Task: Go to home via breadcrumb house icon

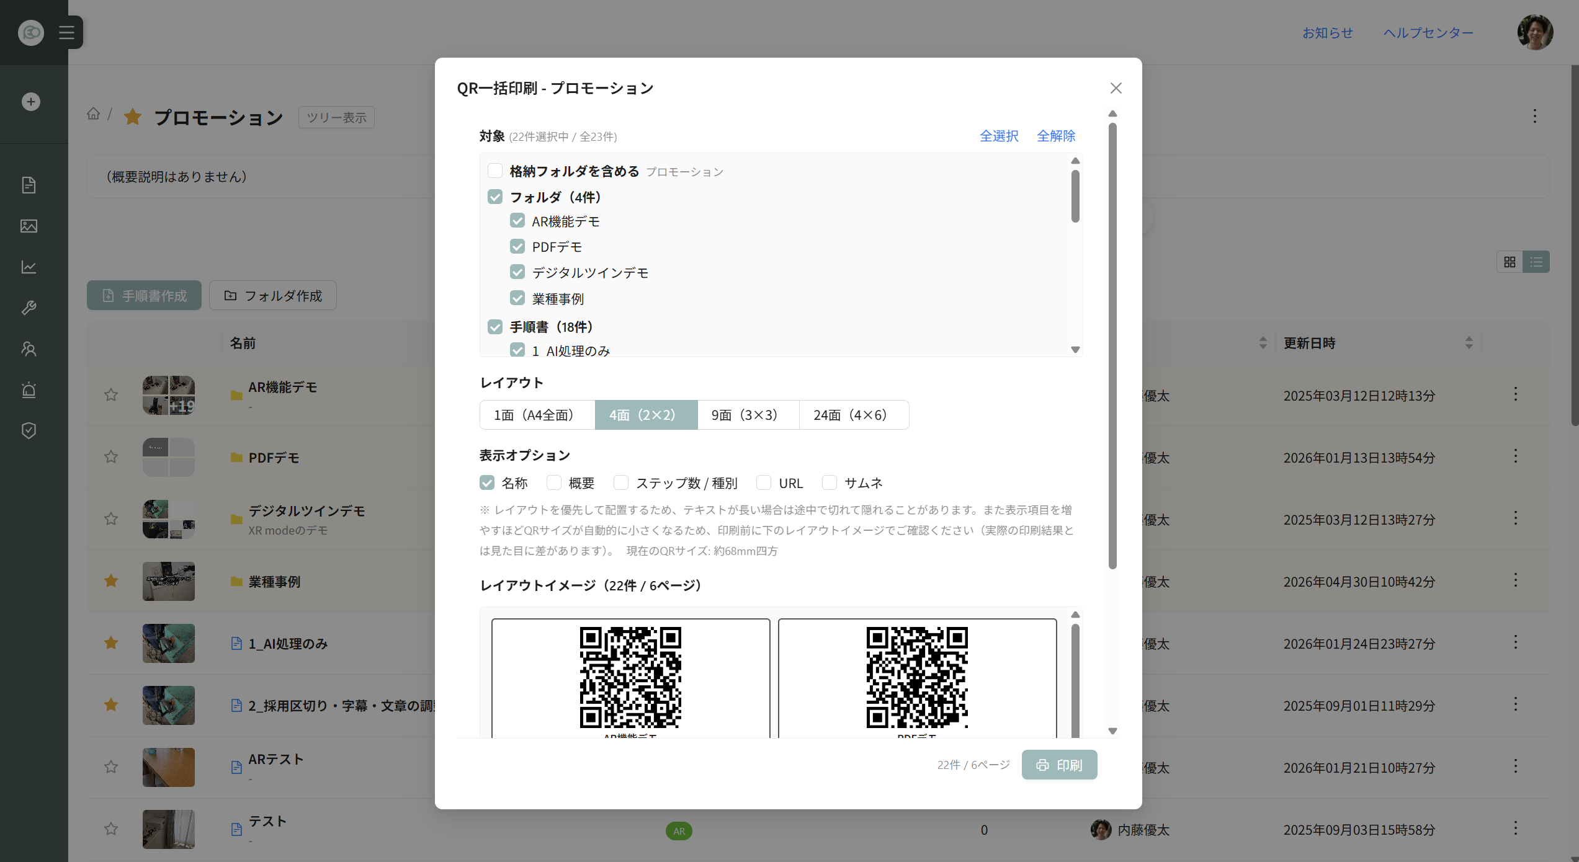Action: 93,114
